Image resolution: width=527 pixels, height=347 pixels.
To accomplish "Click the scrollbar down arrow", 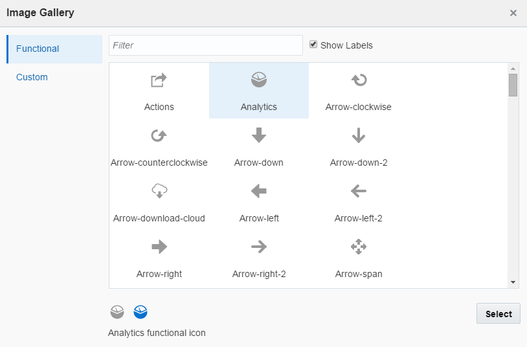I will tap(513, 282).
